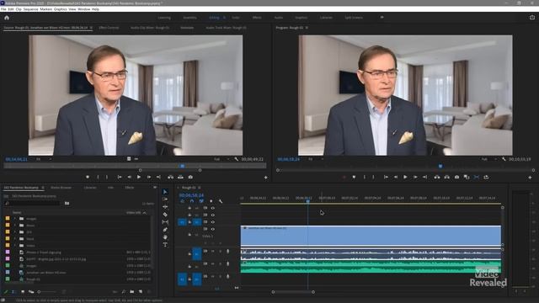Toggle Comparison View in Program monitor
Image resolution: width=539 pixels, height=303 pixels.
[x=467, y=177]
